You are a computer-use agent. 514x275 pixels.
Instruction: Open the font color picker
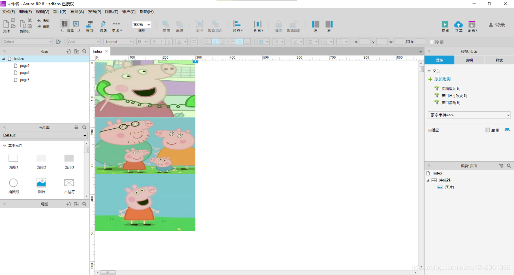pos(182,42)
